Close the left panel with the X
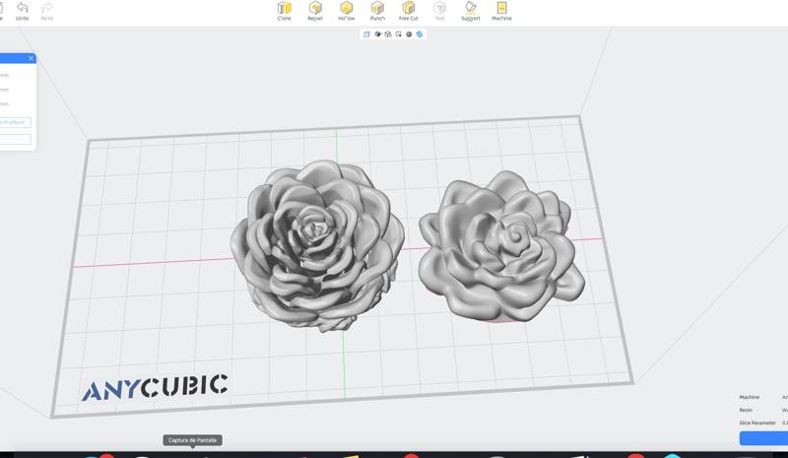Screen dimensions: 788x458 (x=31, y=58)
